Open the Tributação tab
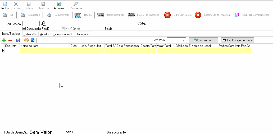273x134 pixels. coord(83,34)
